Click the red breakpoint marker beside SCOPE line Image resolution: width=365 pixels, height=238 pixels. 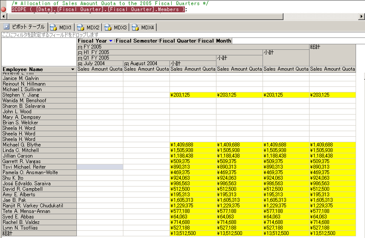(3, 9)
